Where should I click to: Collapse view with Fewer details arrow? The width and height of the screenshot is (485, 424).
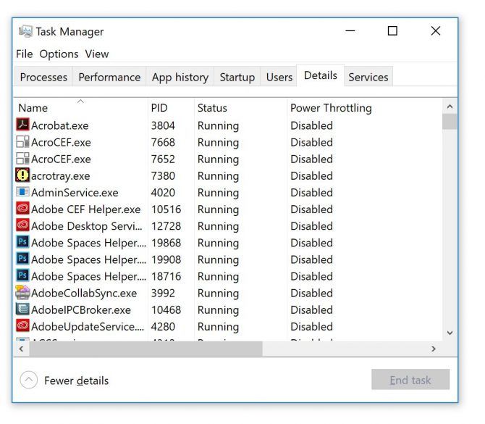pyautogui.click(x=28, y=380)
